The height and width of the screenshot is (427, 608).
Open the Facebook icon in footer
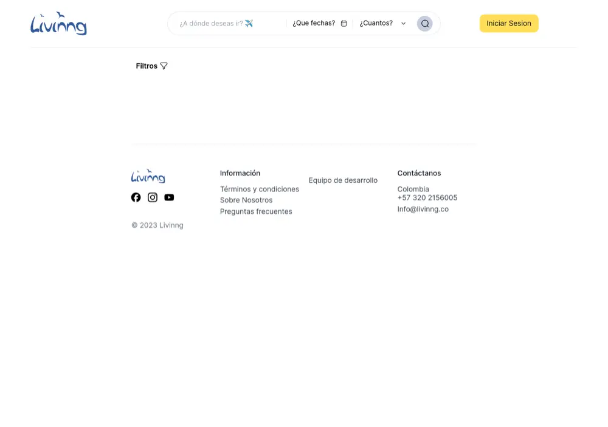136,197
